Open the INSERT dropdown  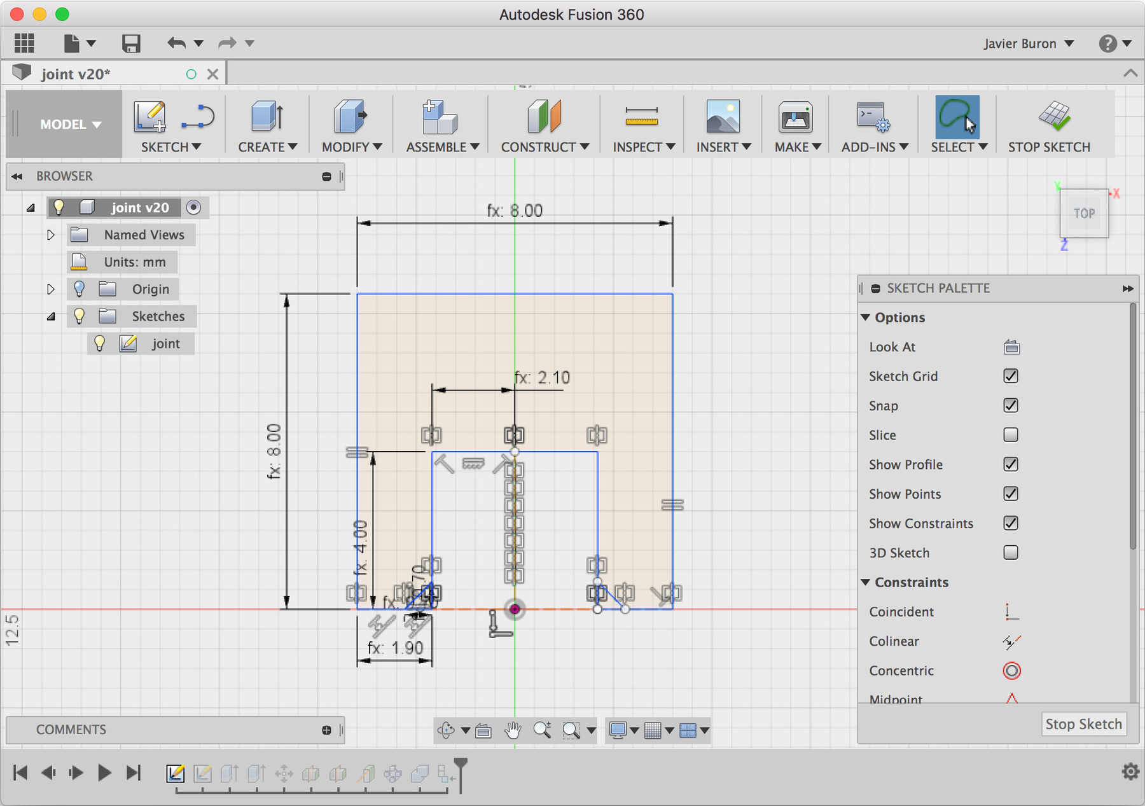pyautogui.click(x=723, y=147)
